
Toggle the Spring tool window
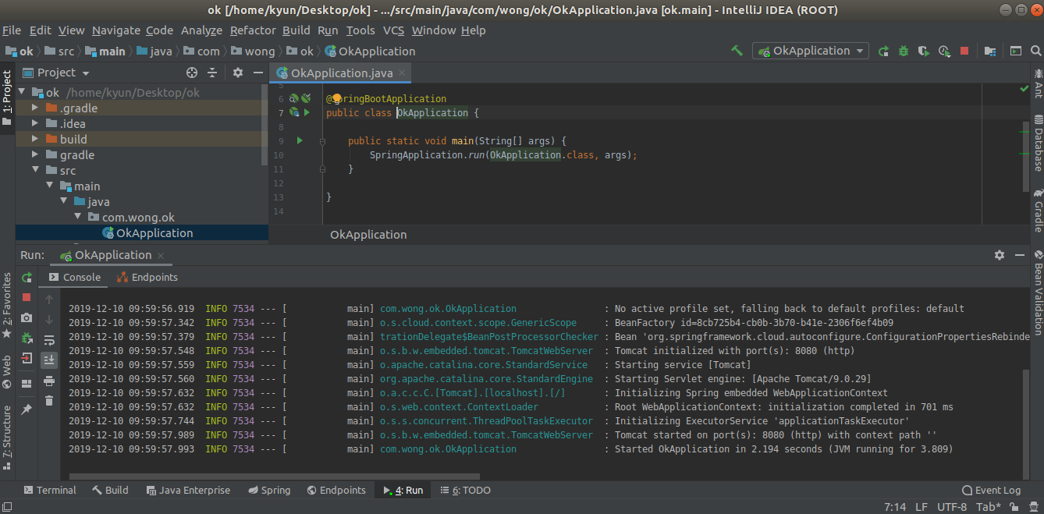(269, 490)
